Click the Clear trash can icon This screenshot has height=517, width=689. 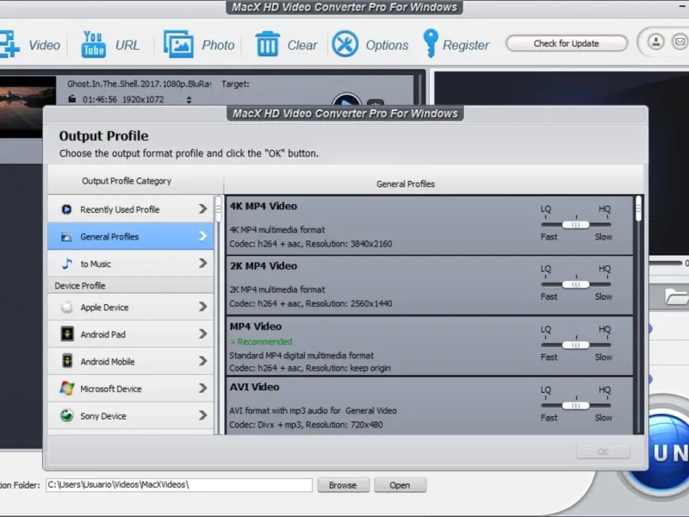267,44
